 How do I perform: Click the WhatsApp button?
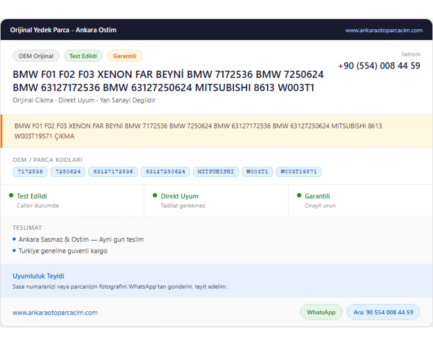click(x=321, y=312)
